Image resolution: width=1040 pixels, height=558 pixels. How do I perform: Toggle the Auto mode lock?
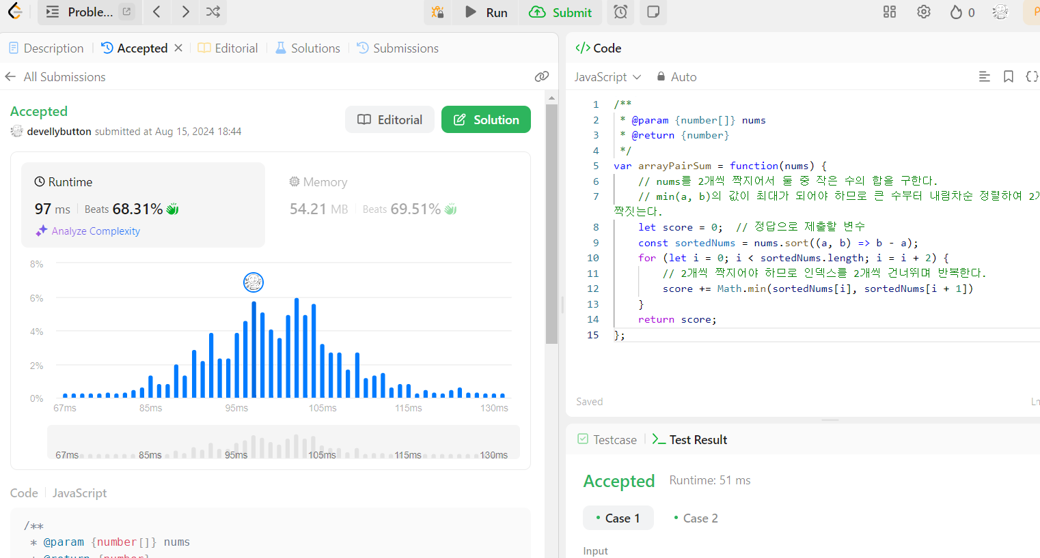[676, 76]
